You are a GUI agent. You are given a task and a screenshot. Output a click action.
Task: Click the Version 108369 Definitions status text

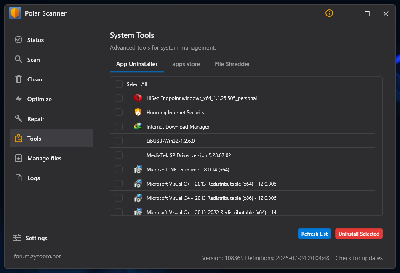coord(266,258)
